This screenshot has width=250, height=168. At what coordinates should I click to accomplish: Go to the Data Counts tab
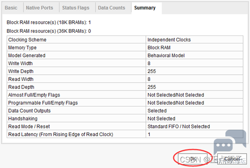pyautogui.click(x=112, y=8)
